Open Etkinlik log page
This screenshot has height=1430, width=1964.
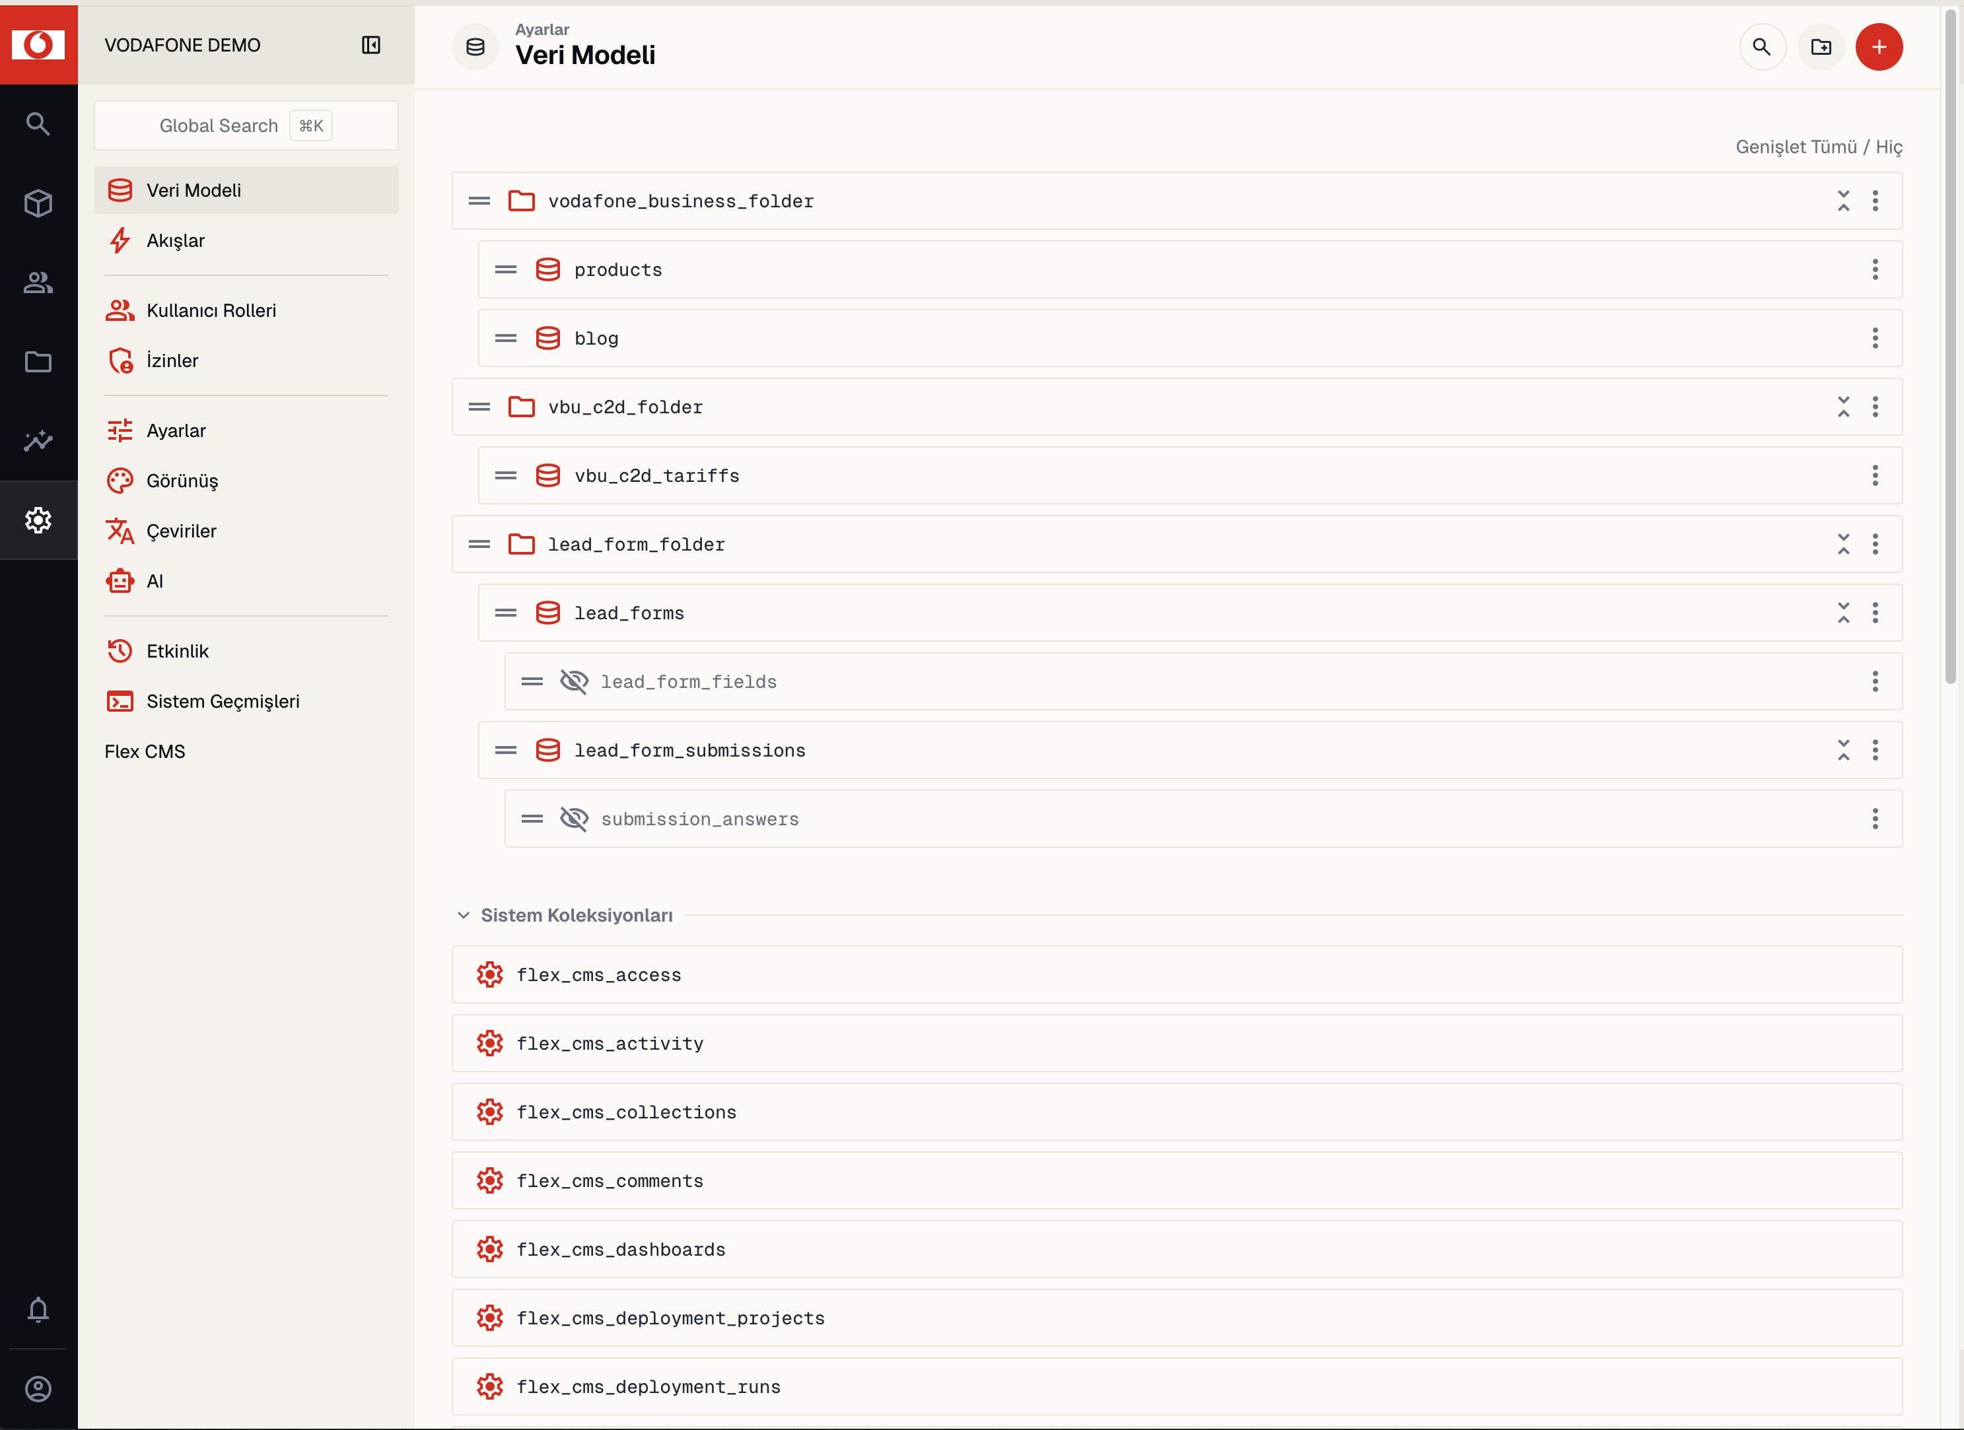246,651
